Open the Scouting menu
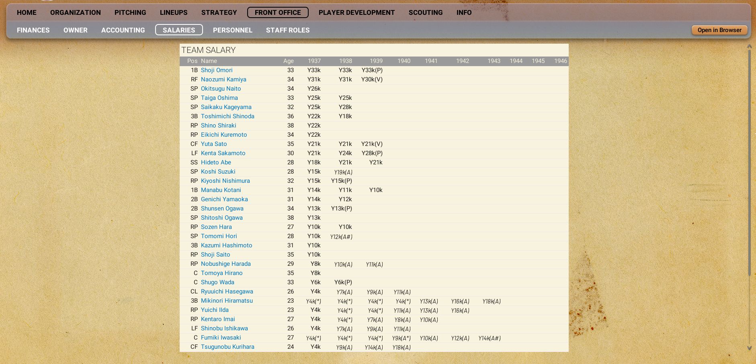 (425, 12)
